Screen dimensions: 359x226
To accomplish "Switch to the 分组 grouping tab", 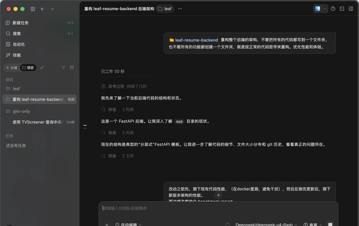I will 12,67.
